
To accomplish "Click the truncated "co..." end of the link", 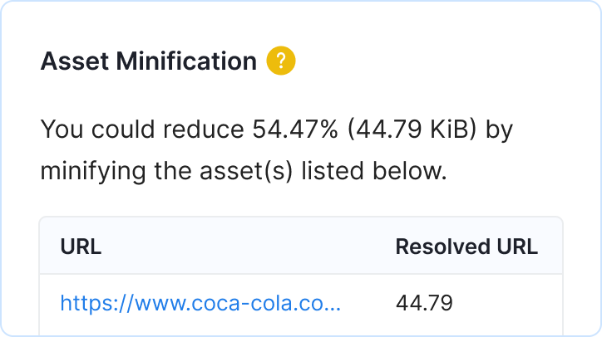I will [323, 303].
